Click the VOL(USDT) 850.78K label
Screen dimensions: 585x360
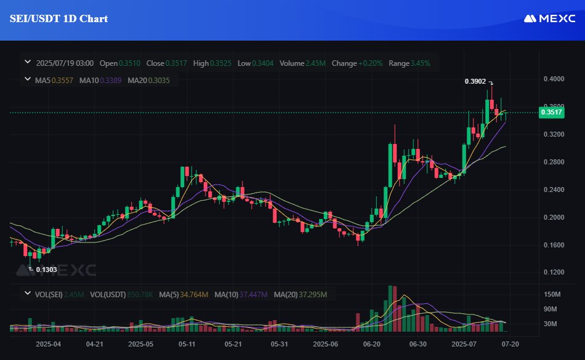click(121, 295)
